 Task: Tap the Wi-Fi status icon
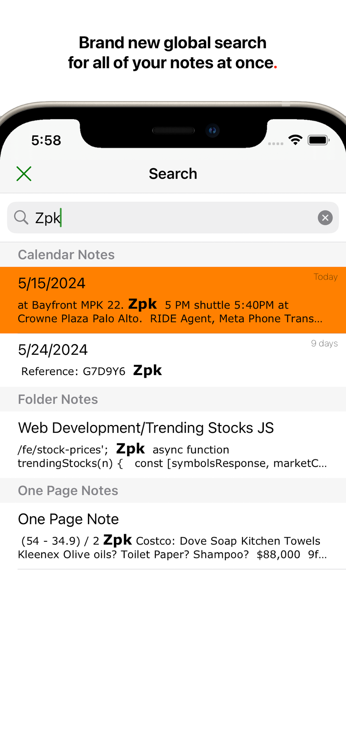[295, 140]
